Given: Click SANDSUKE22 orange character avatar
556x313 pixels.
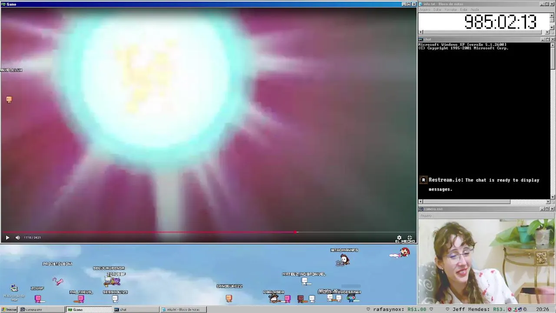Looking at the screenshot, I should (x=229, y=298).
